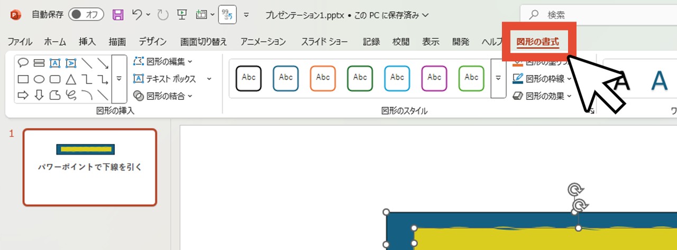Select the down block arrow shape
This screenshot has height=250, width=677.
[39, 95]
